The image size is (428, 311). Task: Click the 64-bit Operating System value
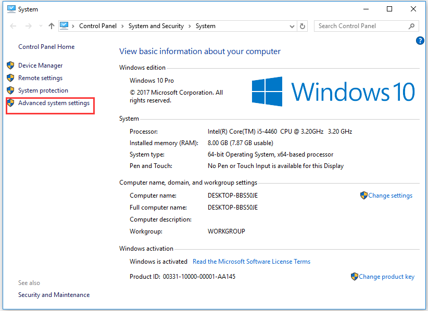(271, 154)
